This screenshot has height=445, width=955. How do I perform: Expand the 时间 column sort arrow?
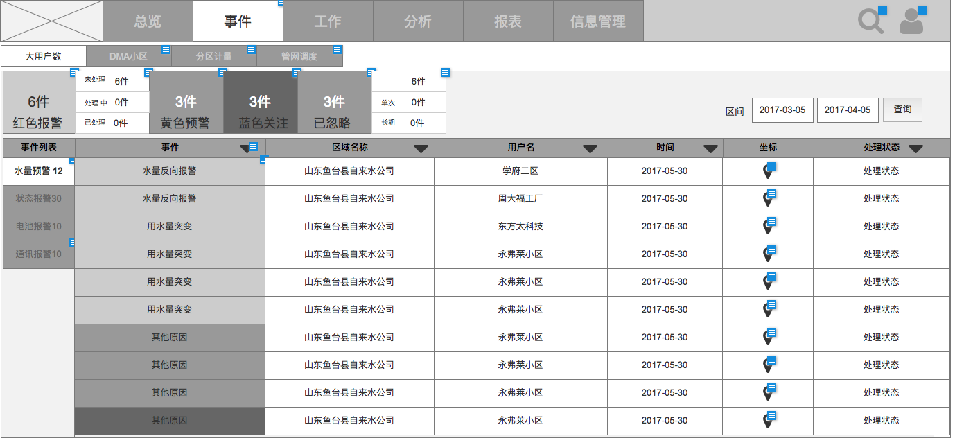click(x=710, y=148)
